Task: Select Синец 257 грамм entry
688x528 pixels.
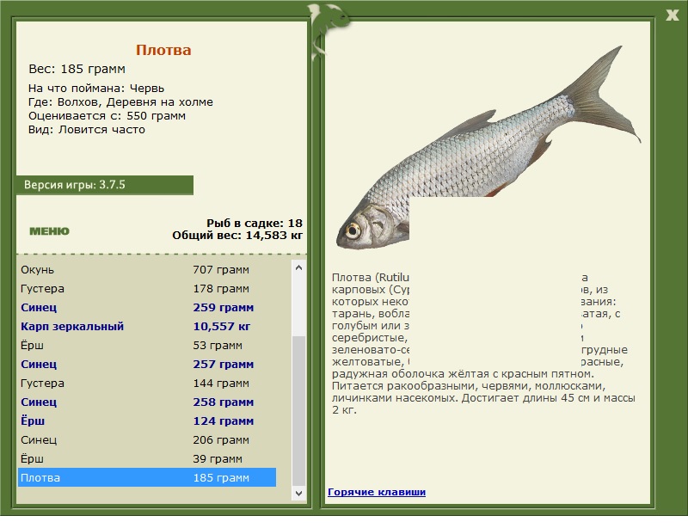Action: (x=147, y=364)
